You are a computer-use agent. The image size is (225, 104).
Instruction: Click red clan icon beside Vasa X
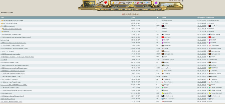click(x=209, y=37)
